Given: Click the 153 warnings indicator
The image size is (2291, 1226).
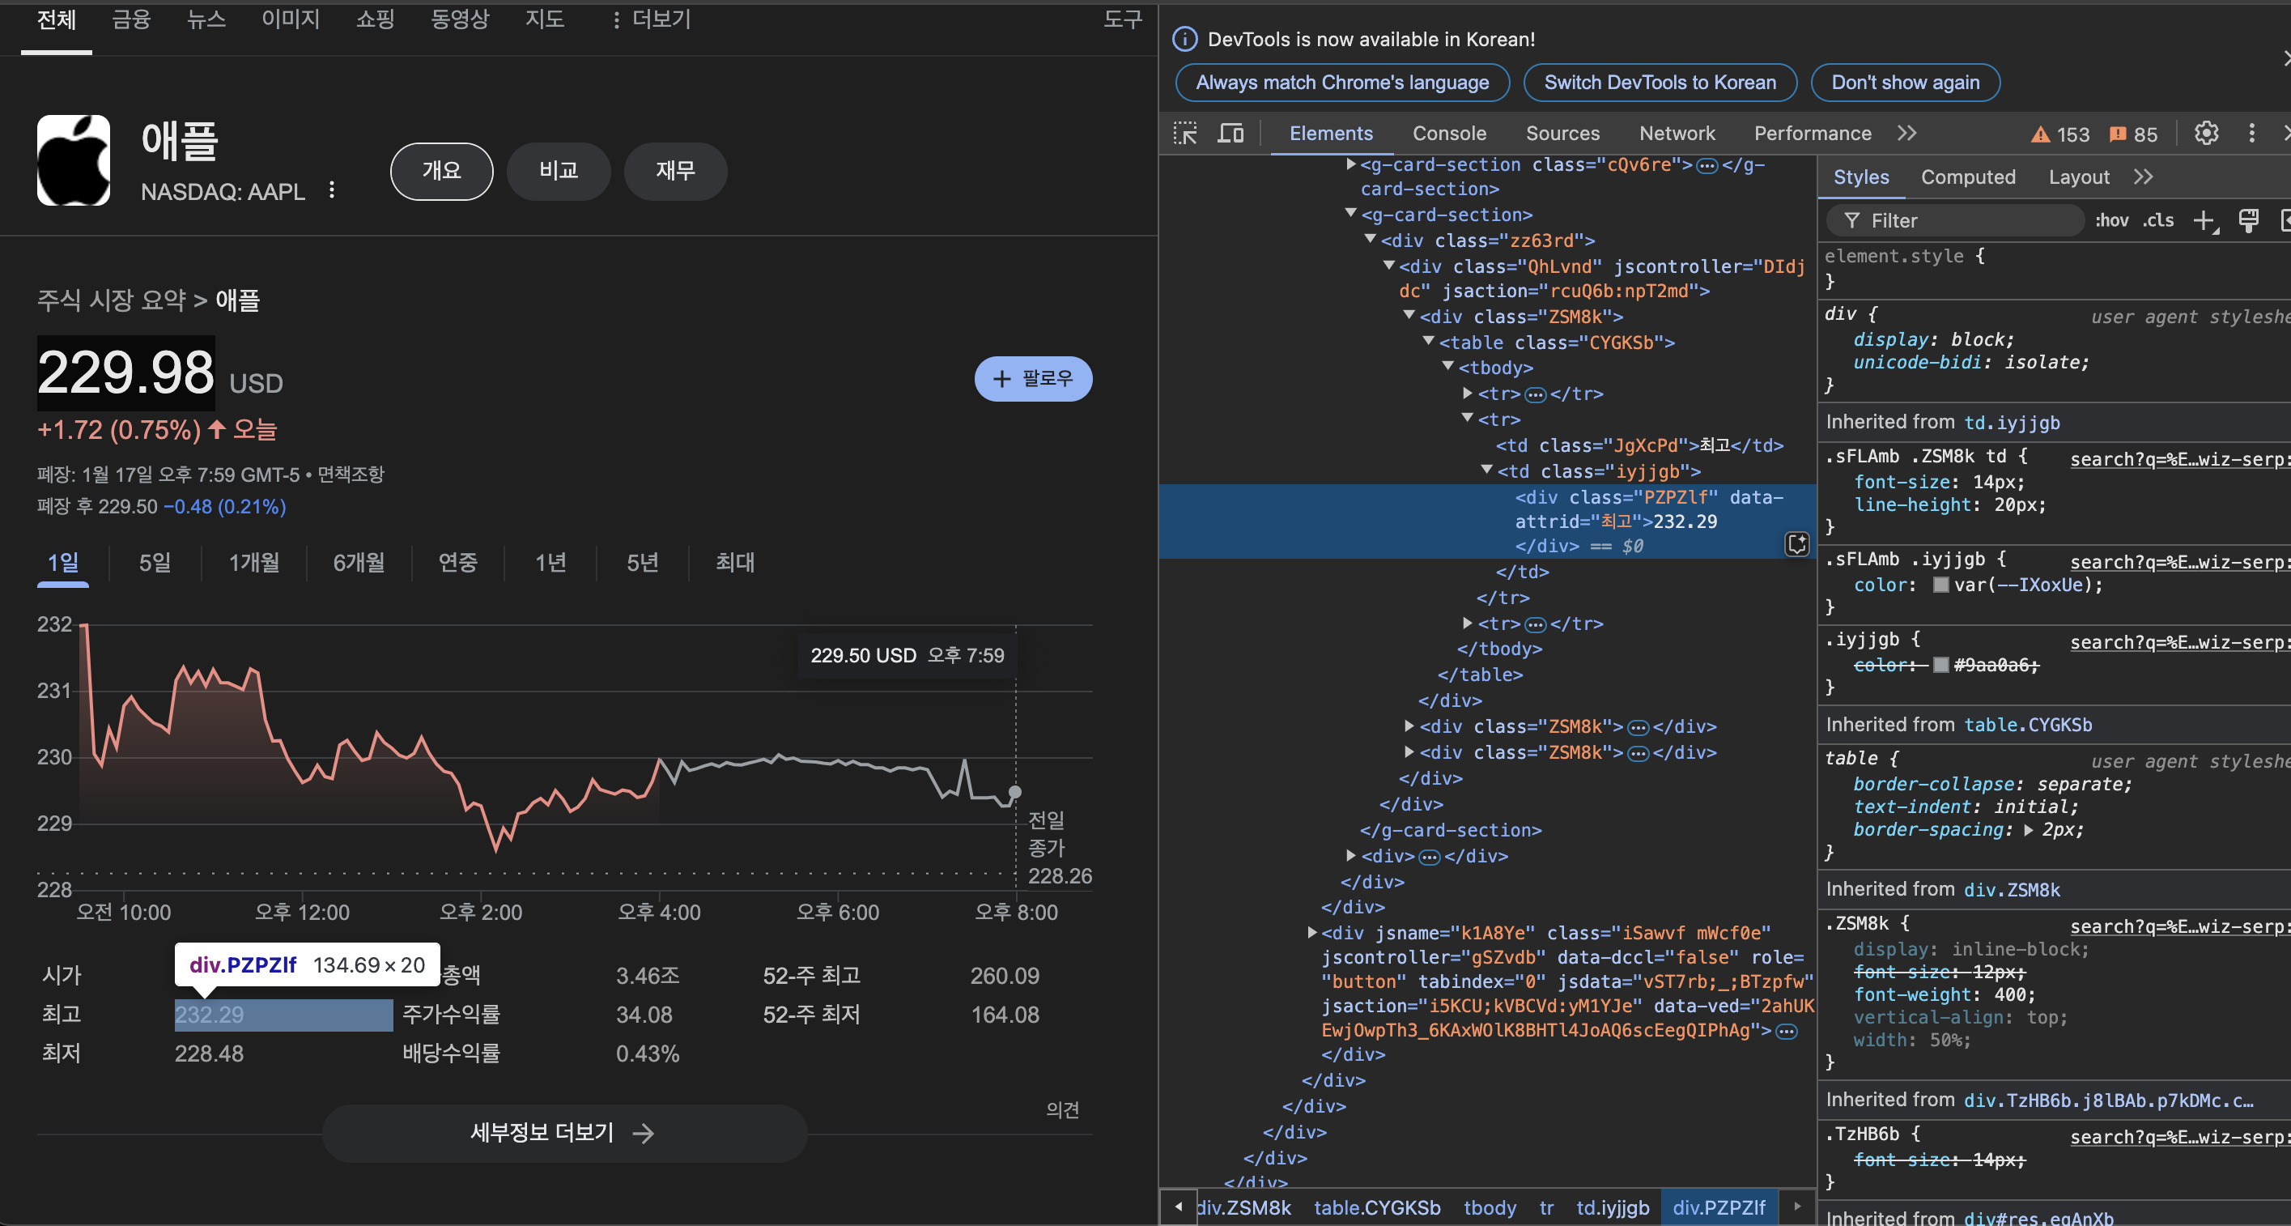Looking at the screenshot, I should tap(2060, 134).
